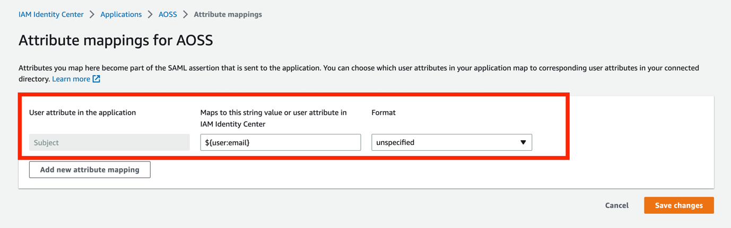The image size is (731, 228).
Task: Click the User attribute in the application label
Action: tap(83, 113)
